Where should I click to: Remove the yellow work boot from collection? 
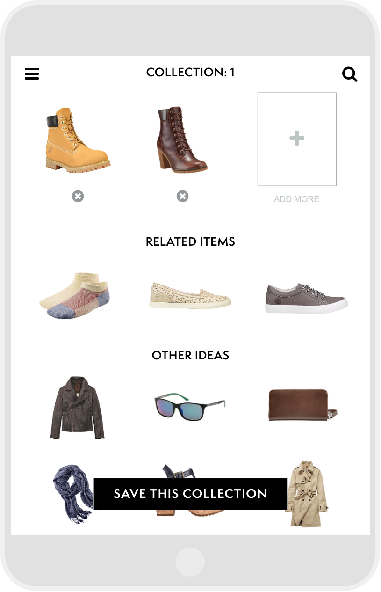(78, 197)
